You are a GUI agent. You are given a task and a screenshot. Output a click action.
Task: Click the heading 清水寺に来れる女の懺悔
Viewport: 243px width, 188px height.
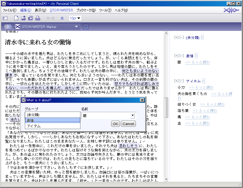38,42
